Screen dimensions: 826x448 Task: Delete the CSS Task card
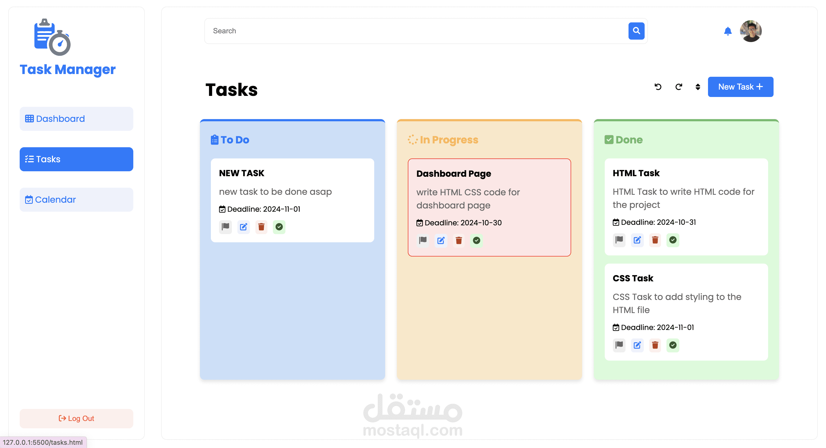655,345
